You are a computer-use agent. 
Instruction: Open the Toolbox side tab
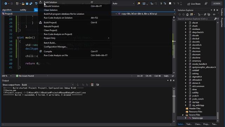tap(222, 12)
